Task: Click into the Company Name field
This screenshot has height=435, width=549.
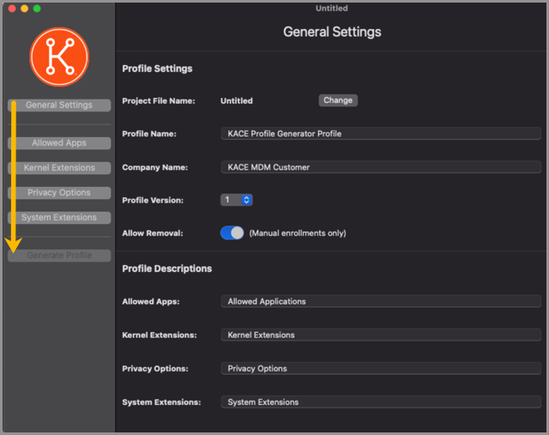Action: (x=380, y=167)
